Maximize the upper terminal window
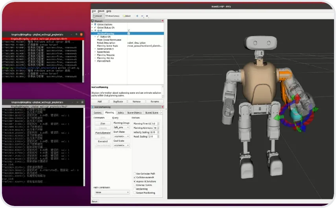 (x=76, y=35)
